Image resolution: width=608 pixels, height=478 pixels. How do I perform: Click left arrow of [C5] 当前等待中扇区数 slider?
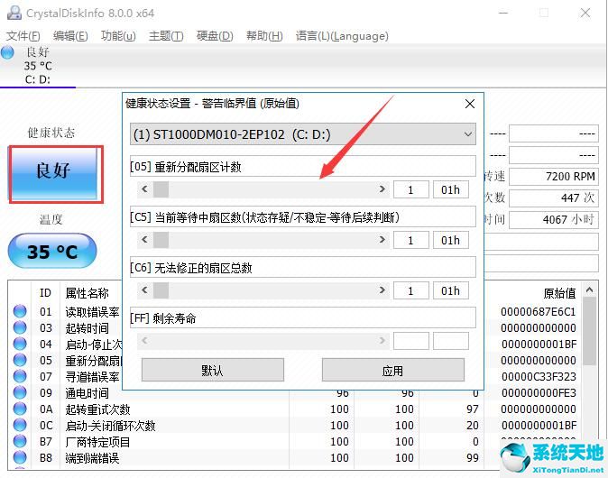tap(145, 240)
